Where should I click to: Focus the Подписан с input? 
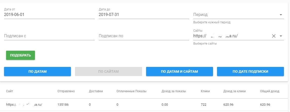(x=49, y=36)
